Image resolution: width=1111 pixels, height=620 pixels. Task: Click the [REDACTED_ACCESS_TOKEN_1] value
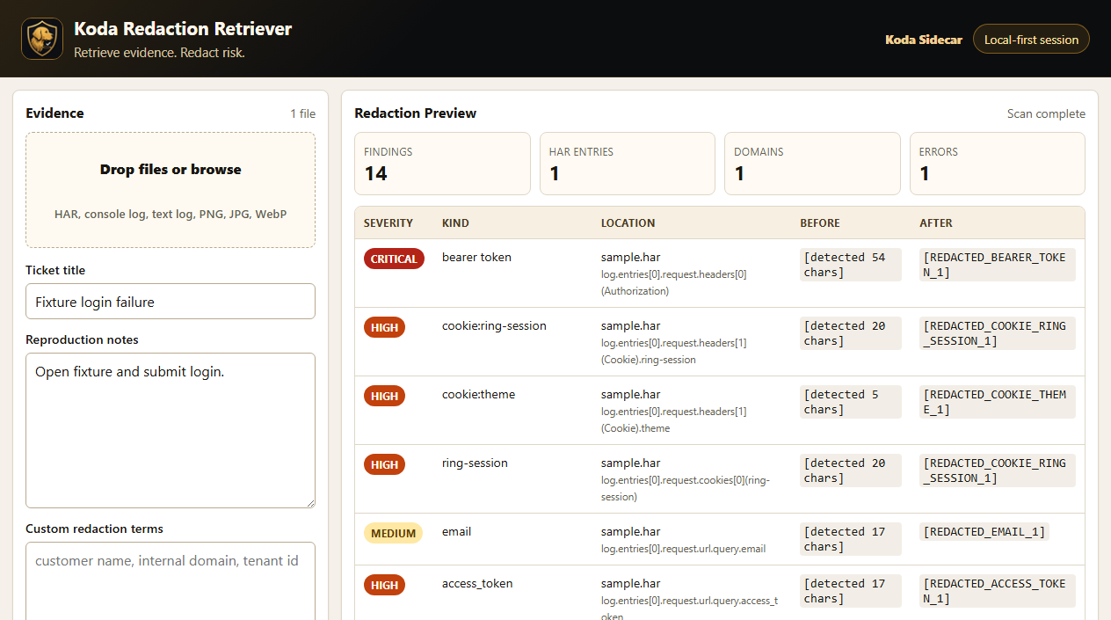tap(998, 591)
